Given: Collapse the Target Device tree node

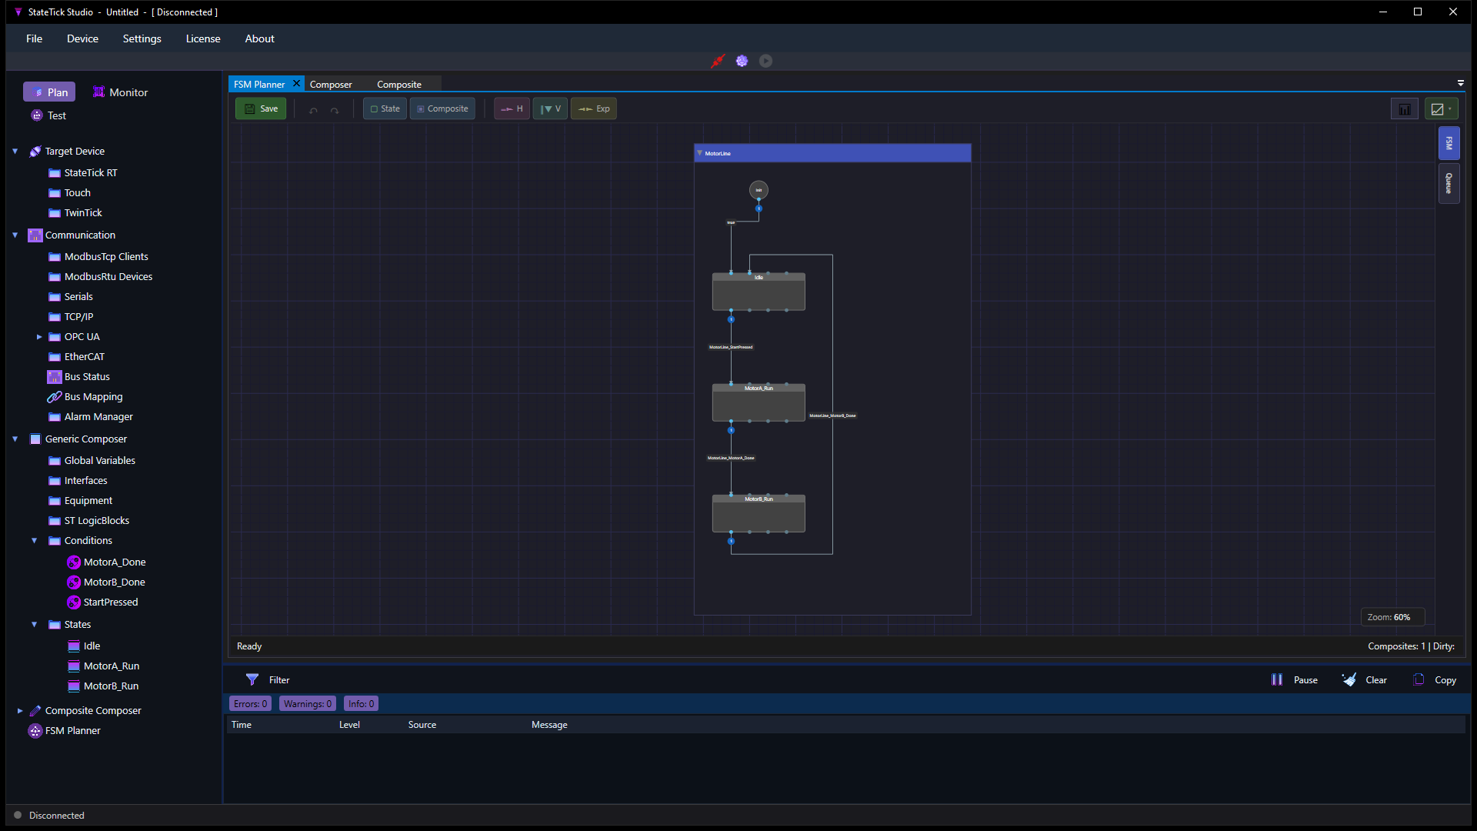Looking at the screenshot, I should 15,152.
